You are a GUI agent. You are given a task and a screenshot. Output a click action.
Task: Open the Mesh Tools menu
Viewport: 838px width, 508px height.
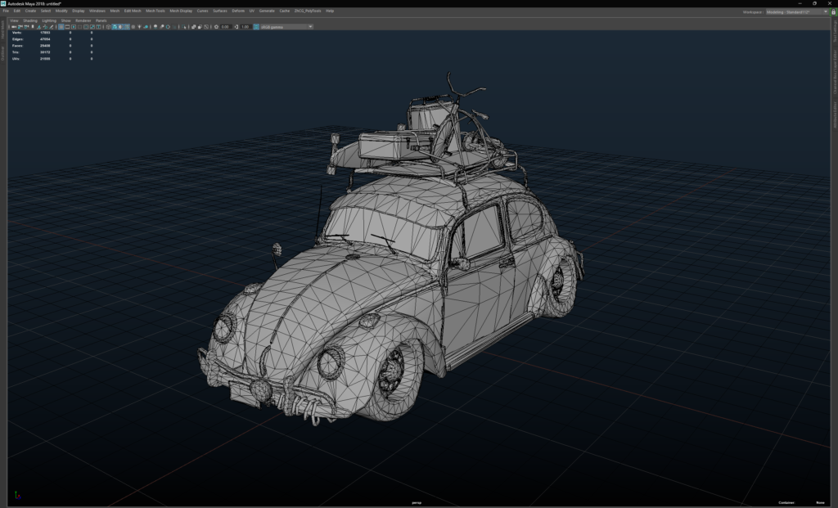pos(155,11)
